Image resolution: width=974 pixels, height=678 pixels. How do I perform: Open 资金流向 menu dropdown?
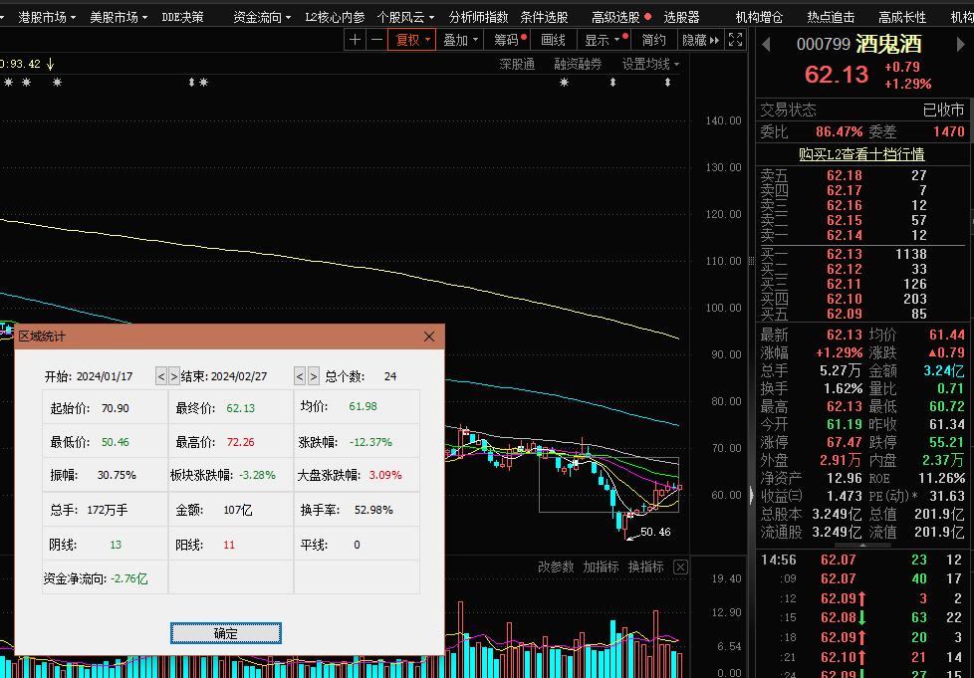[x=262, y=17]
